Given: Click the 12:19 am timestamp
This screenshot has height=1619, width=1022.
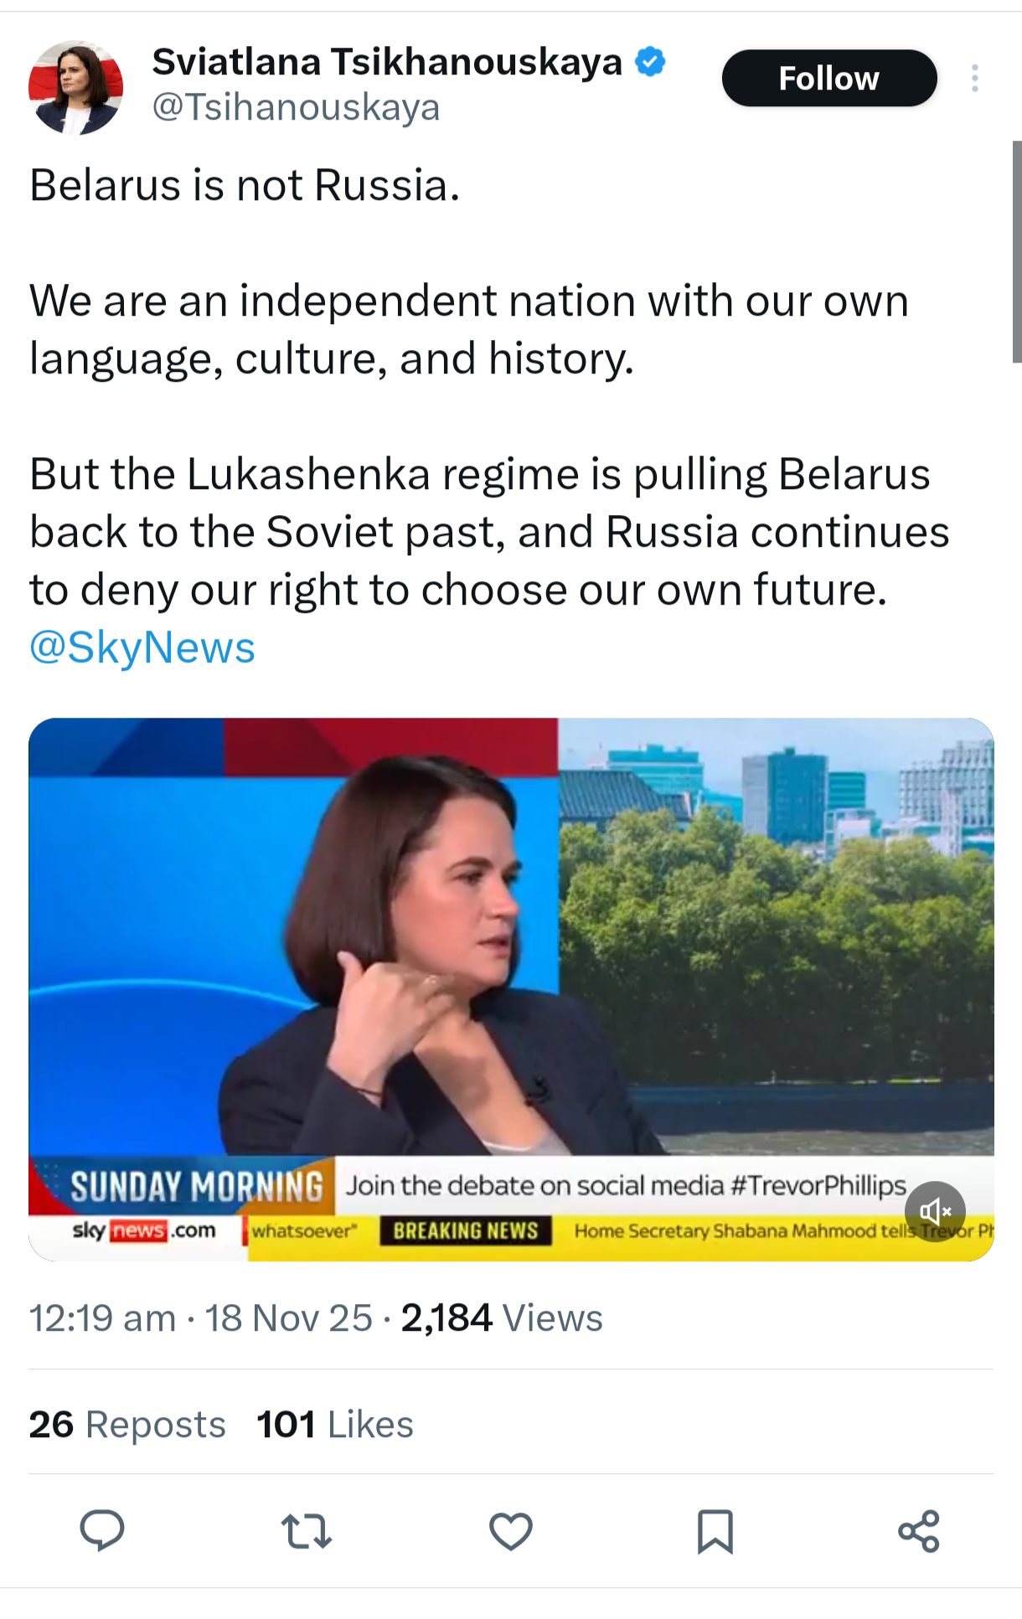Looking at the screenshot, I should [x=102, y=1318].
